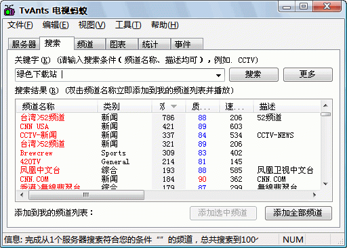Click the vertical scrollbar down arrow
Image resolution: width=347 pixels, height=248 pixels.
325,184
